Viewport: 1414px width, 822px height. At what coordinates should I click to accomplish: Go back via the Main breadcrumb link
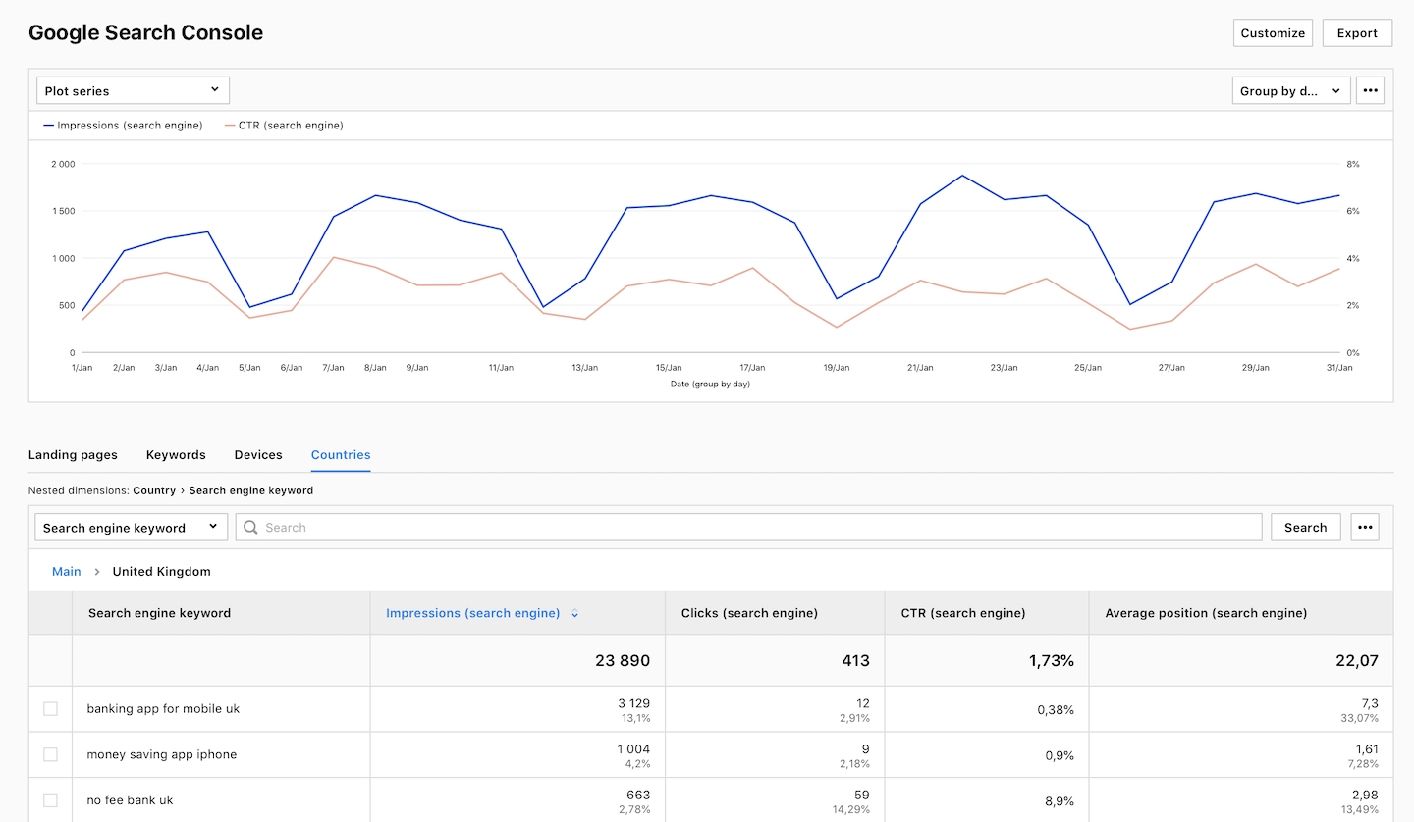67,571
